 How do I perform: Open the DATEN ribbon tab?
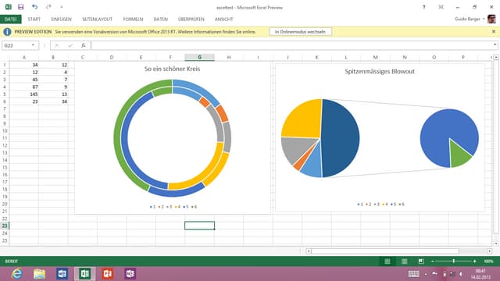pyautogui.click(x=160, y=19)
